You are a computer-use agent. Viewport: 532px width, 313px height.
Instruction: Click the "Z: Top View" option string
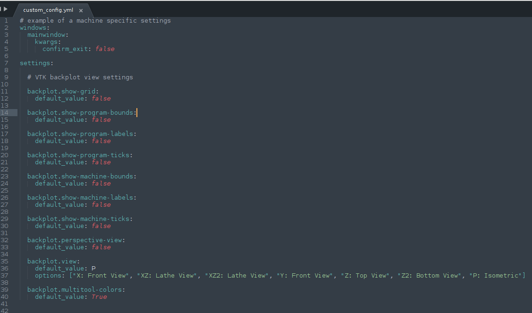pos(365,276)
